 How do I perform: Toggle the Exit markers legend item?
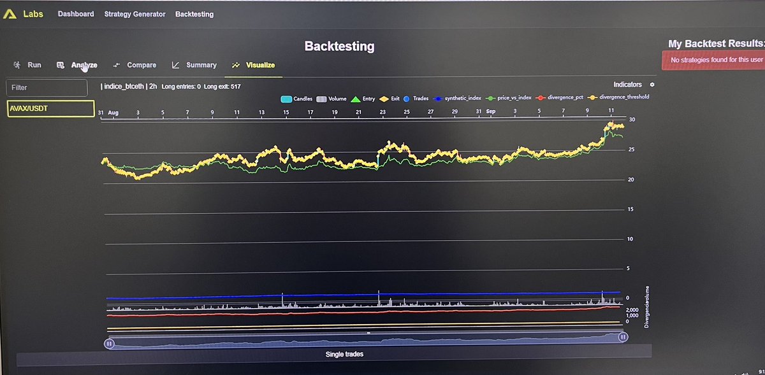(390, 99)
